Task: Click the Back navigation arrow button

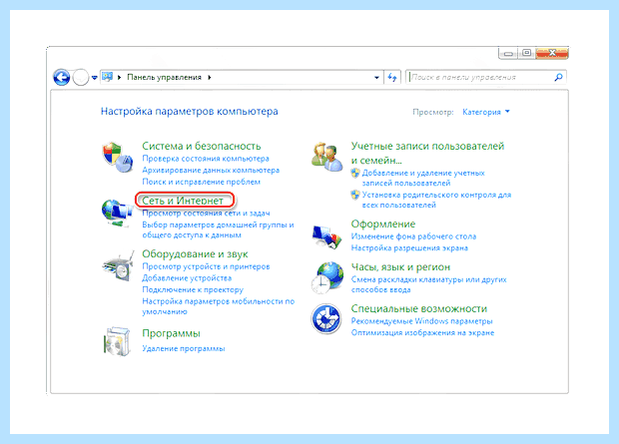Action: click(62, 77)
